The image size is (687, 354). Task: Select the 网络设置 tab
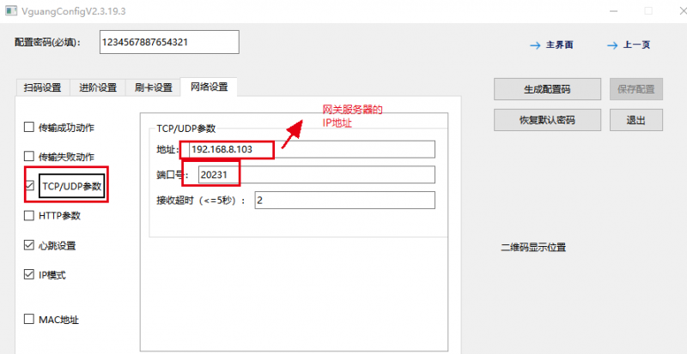click(x=210, y=87)
